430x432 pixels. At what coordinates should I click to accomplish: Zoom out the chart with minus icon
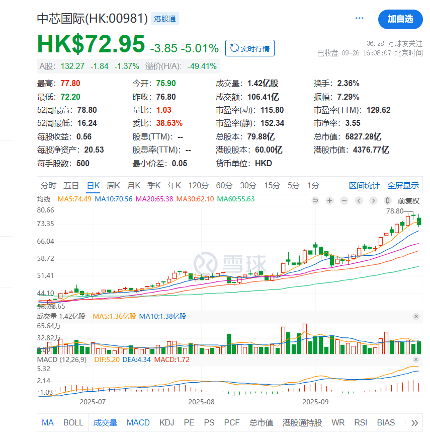coord(344,200)
